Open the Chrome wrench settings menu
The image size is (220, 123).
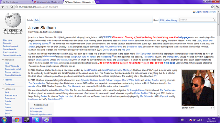point(217,7)
